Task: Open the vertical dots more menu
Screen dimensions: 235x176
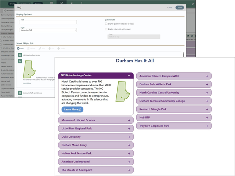Action: tap(82, 3)
